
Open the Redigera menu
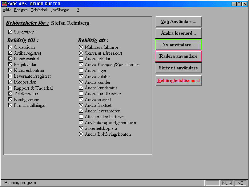point(21,10)
